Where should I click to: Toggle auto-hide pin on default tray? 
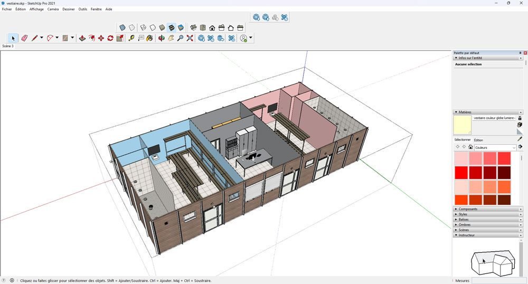click(520, 53)
